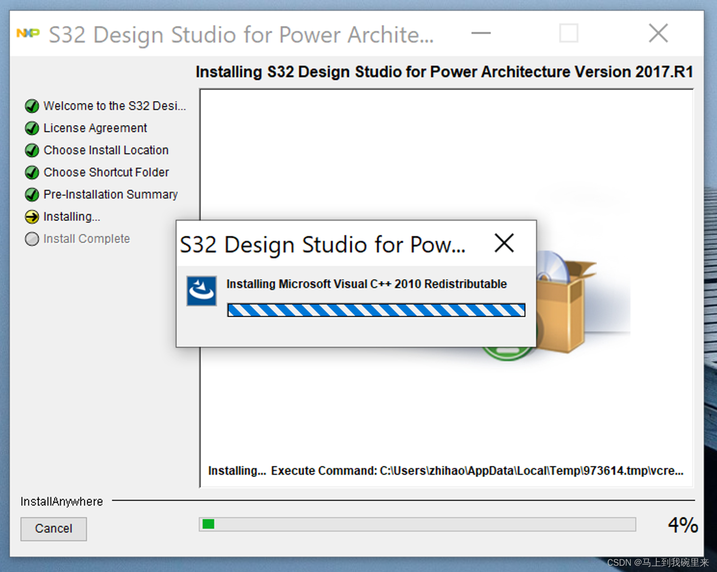Image resolution: width=717 pixels, height=572 pixels.
Task: Click 'Installing Microsoft Visual C++ 2010 Redistributable' text
Action: point(367,284)
